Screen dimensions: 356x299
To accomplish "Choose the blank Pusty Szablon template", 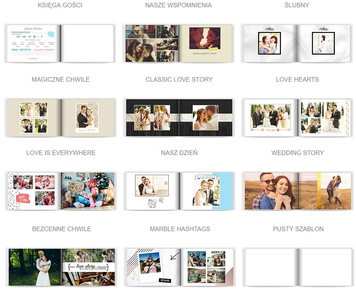I will [x=298, y=267].
